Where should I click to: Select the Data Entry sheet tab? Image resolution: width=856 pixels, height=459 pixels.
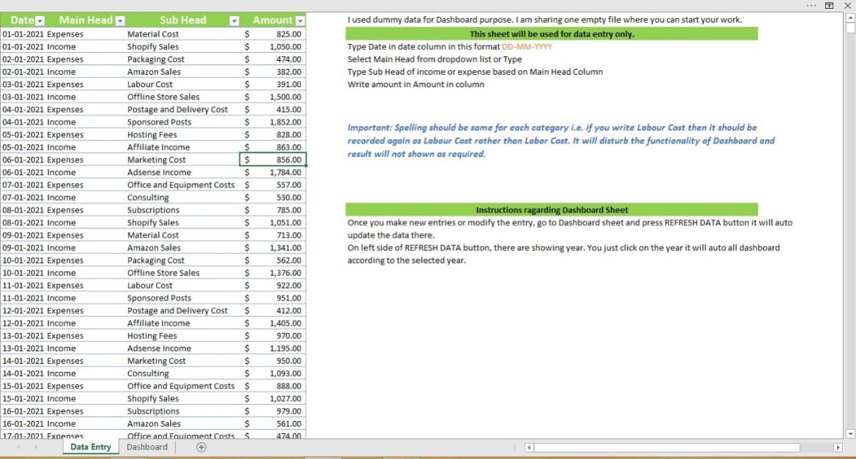point(90,447)
